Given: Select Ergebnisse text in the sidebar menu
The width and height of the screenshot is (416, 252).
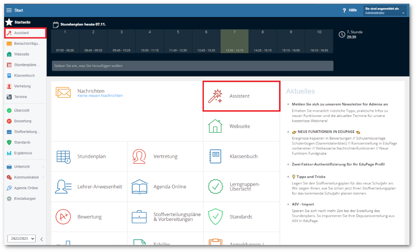Looking at the screenshot, I should coord(23,153).
